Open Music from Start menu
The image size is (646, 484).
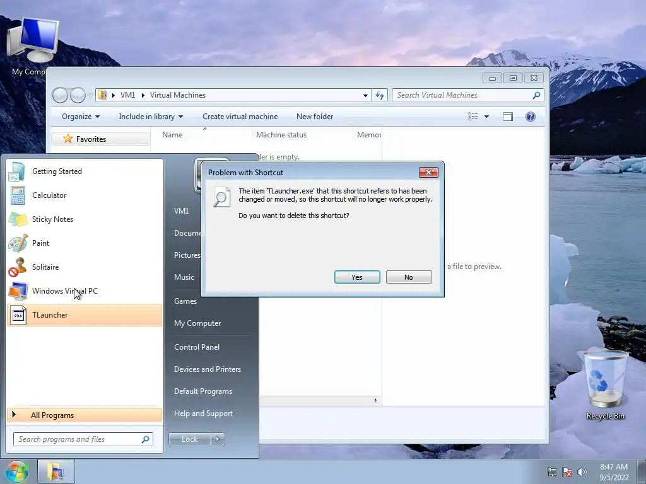184,277
